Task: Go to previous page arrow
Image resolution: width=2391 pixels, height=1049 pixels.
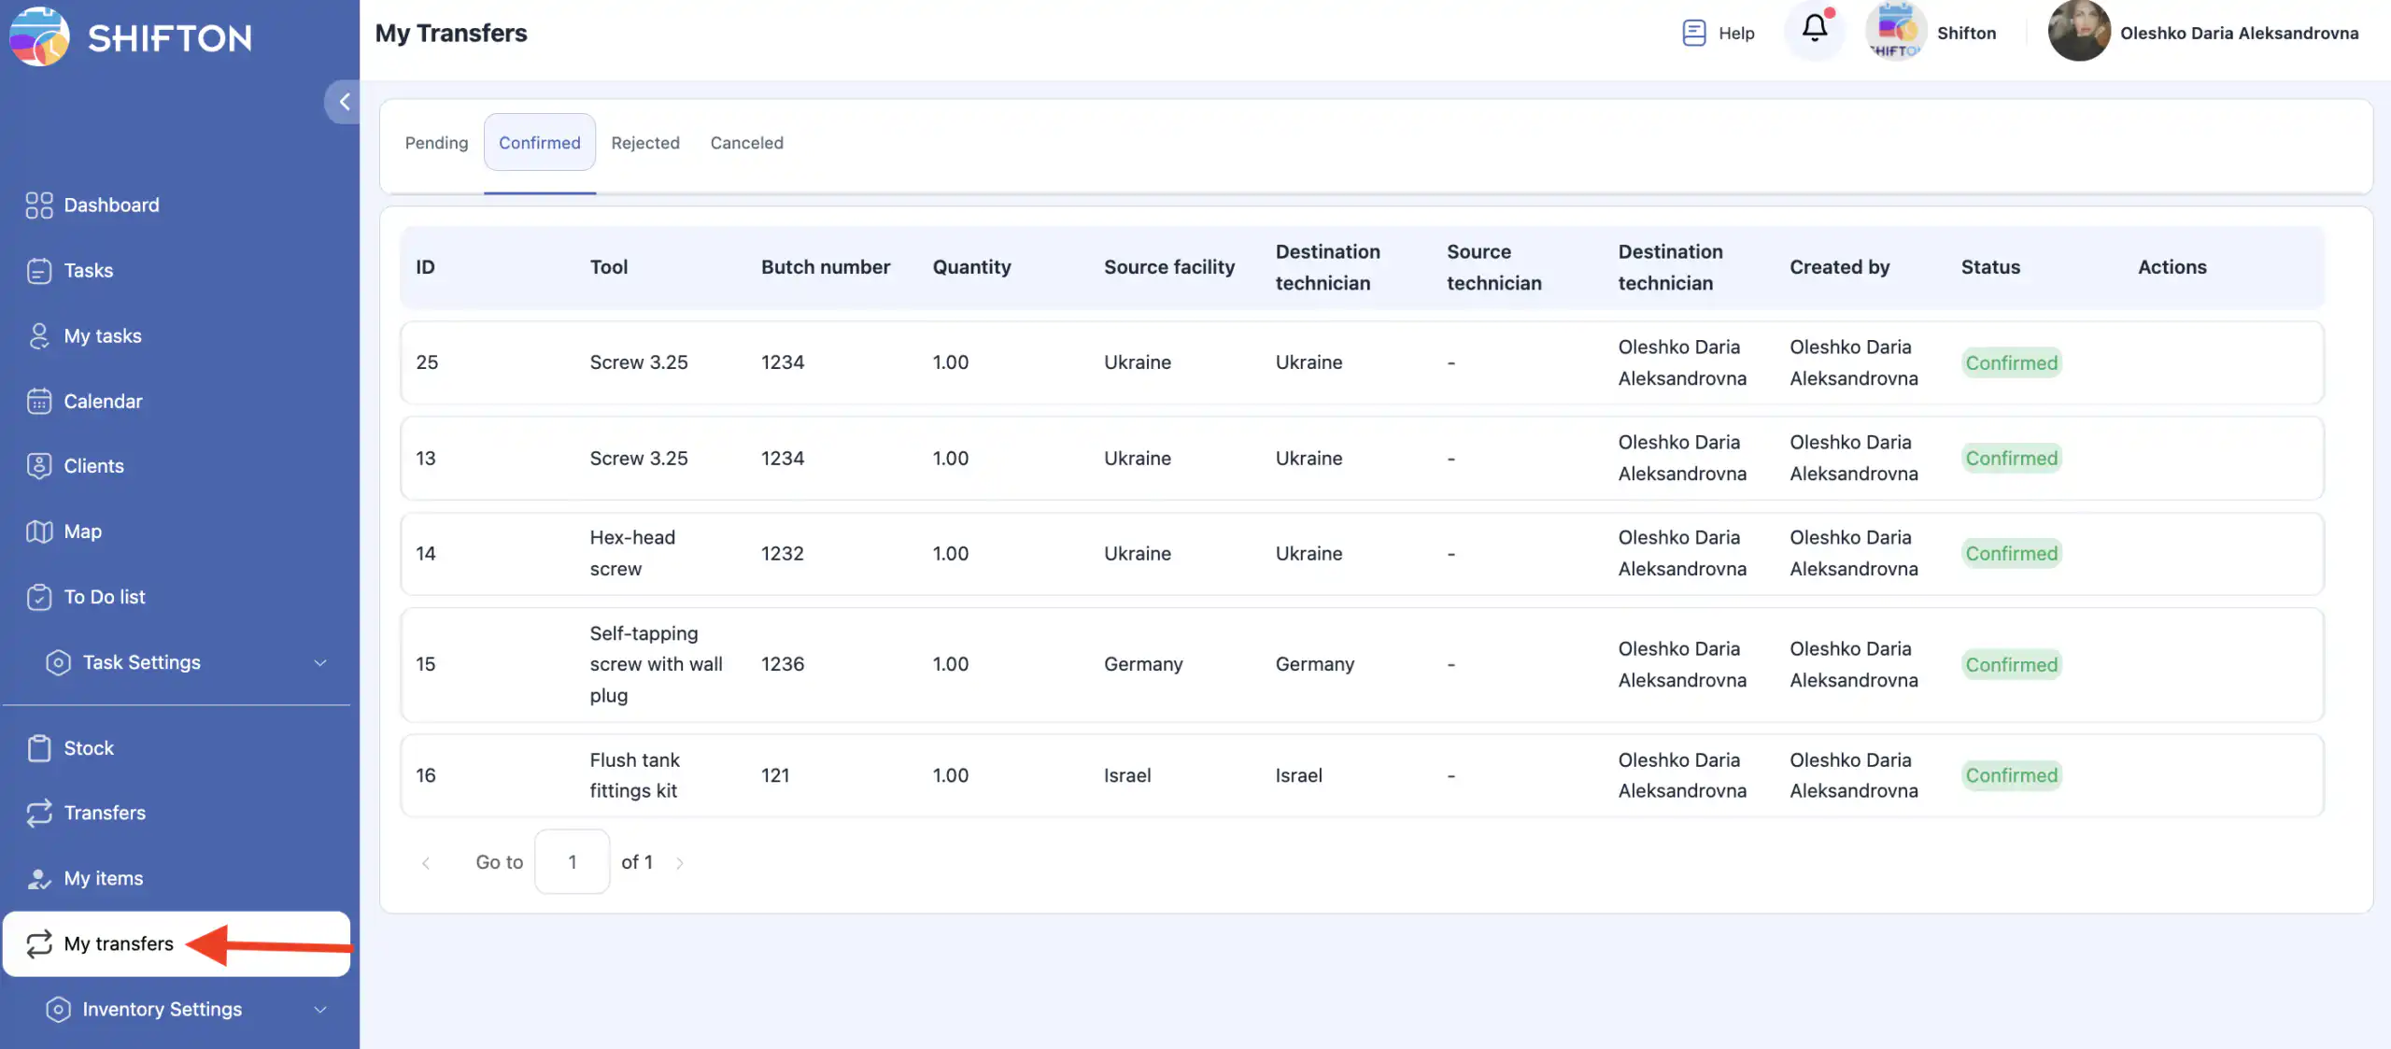Action: [x=426, y=862]
